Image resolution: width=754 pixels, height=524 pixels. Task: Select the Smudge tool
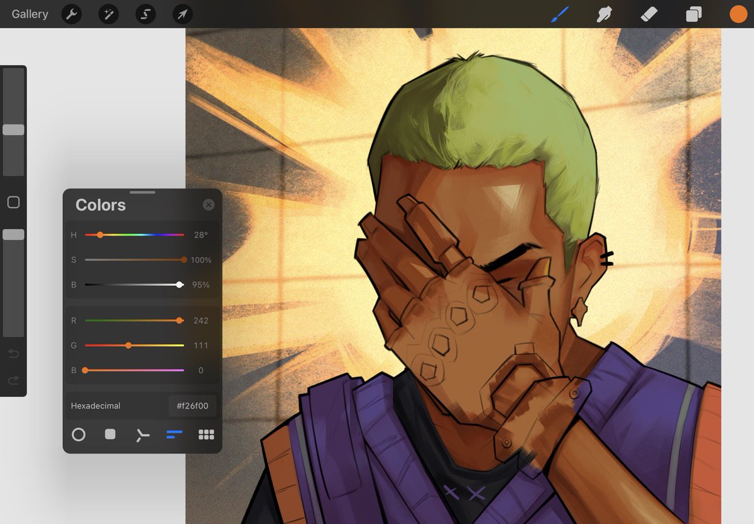(604, 14)
